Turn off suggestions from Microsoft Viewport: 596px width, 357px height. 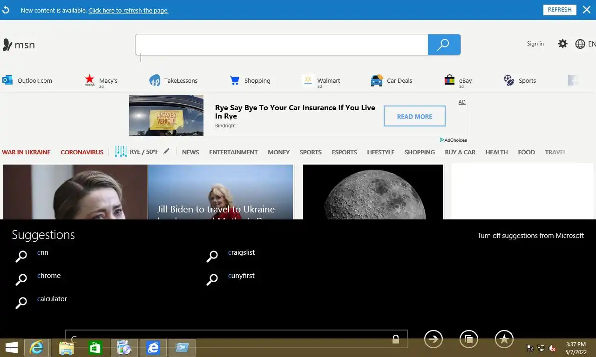point(531,236)
